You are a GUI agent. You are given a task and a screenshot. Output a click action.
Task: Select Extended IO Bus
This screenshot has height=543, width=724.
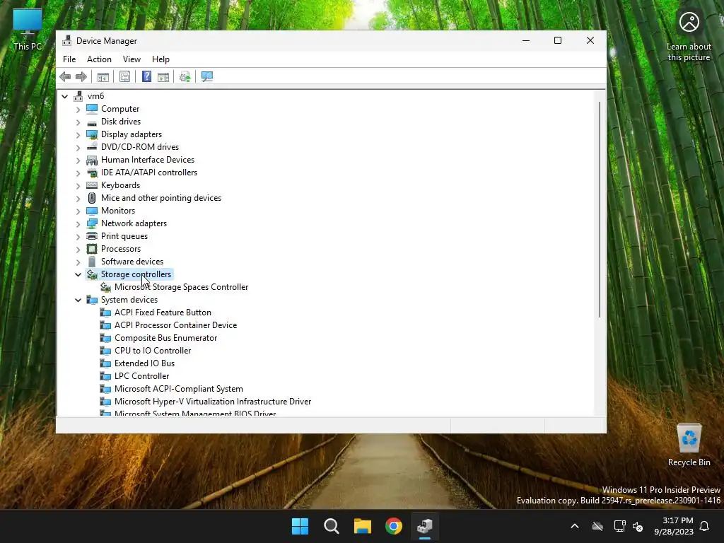(144, 363)
